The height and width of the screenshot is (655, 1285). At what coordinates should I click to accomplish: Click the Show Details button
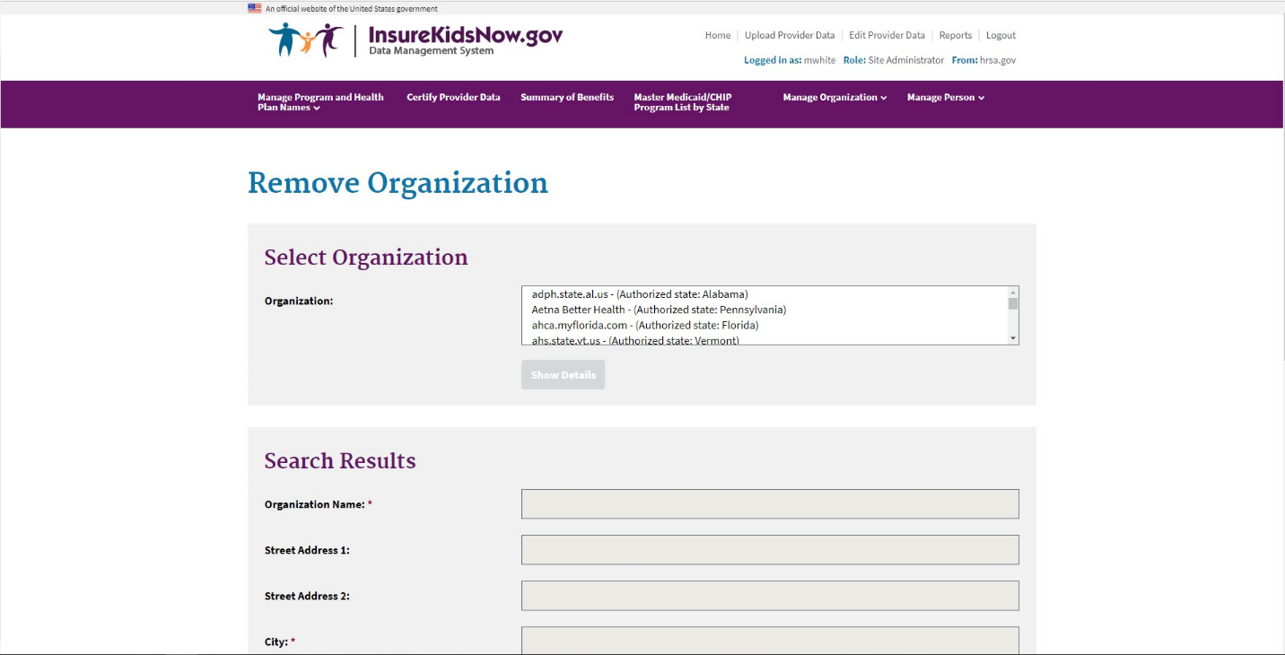[564, 375]
